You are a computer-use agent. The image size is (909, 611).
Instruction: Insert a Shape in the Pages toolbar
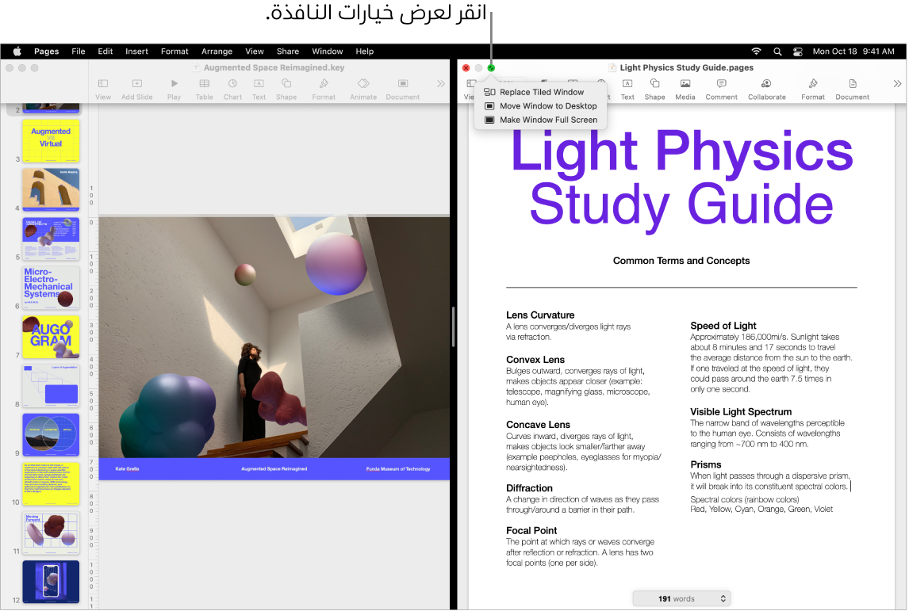pos(654,86)
